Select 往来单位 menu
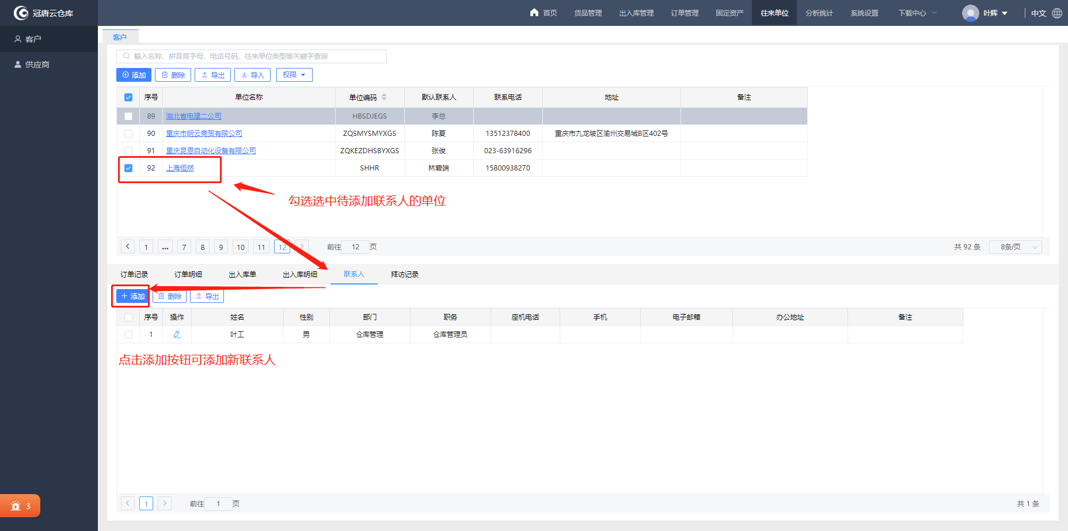 click(774, 13)
